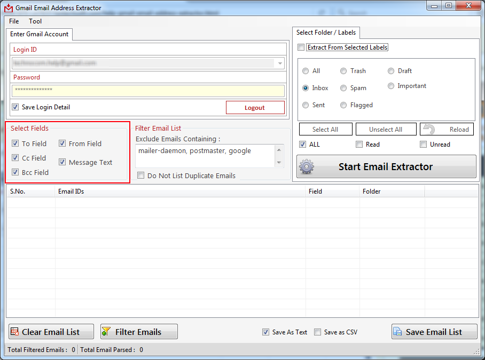Click the exclude box scroll up arrow

(x=279, y=150)
